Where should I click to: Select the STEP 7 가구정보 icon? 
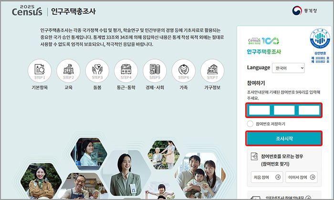coord(212,70)
